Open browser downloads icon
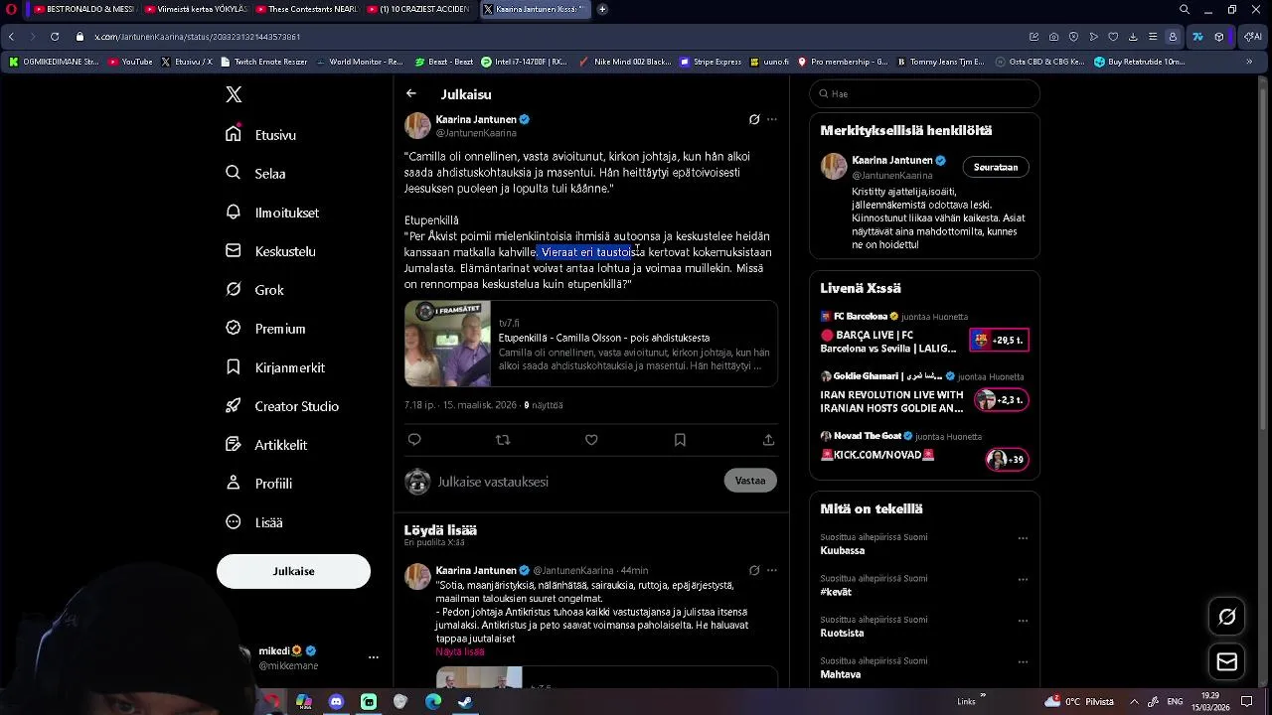The image size is (1272, 715). (1133, 37)
